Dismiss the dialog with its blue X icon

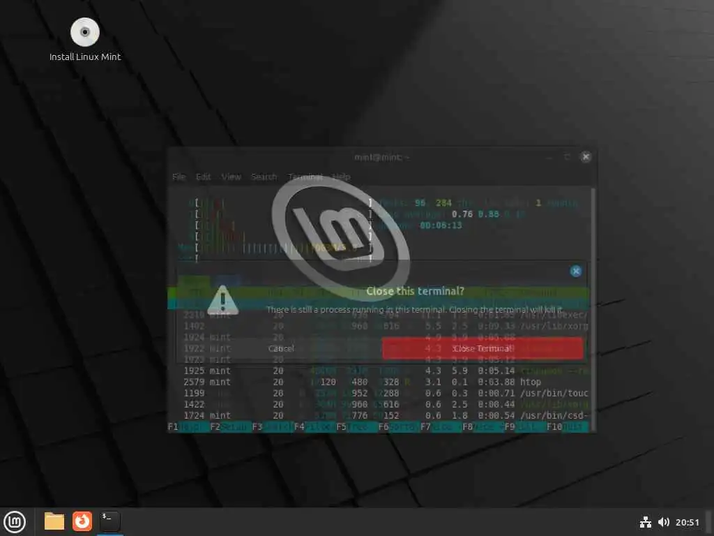tap(575, 271)
